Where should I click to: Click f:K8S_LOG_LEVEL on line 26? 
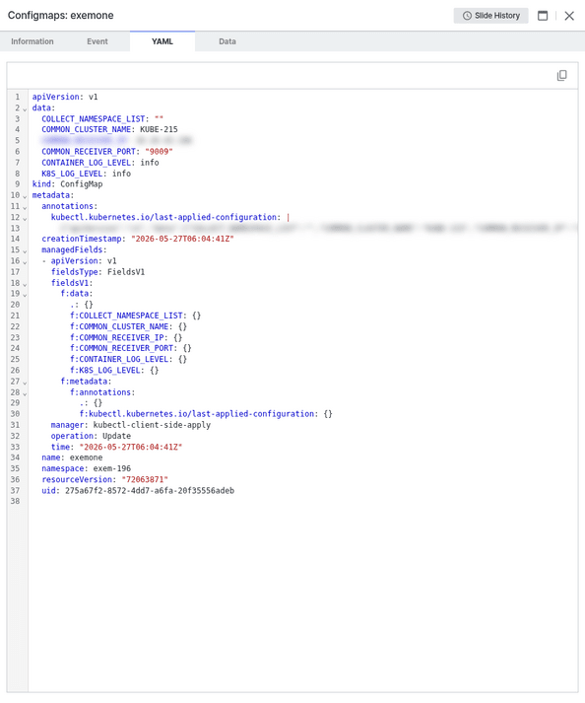105,371
